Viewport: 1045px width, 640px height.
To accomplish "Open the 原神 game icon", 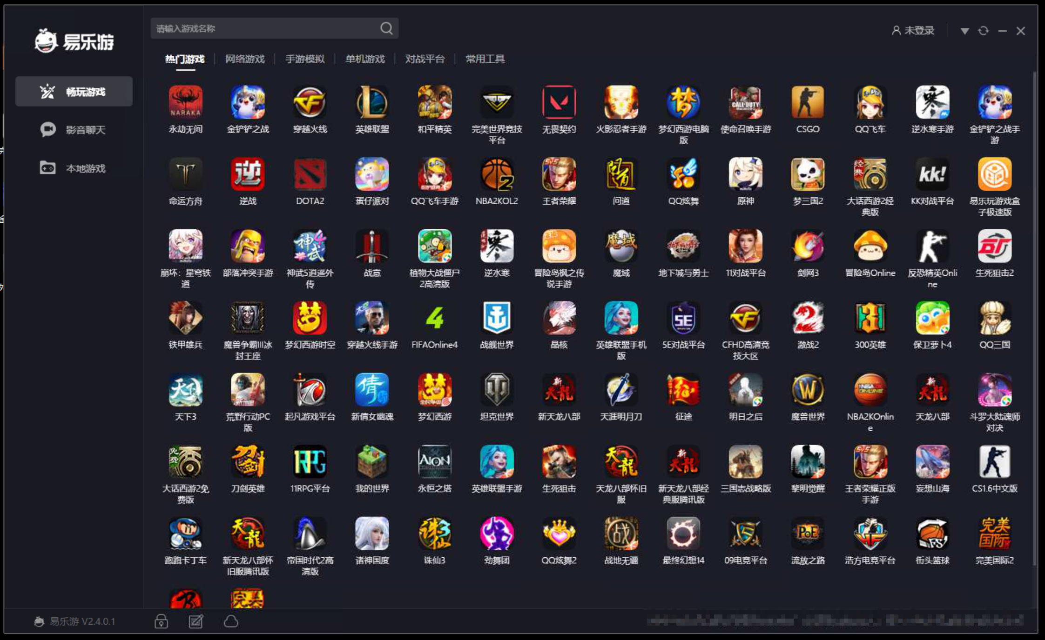I will coord(745,174).
